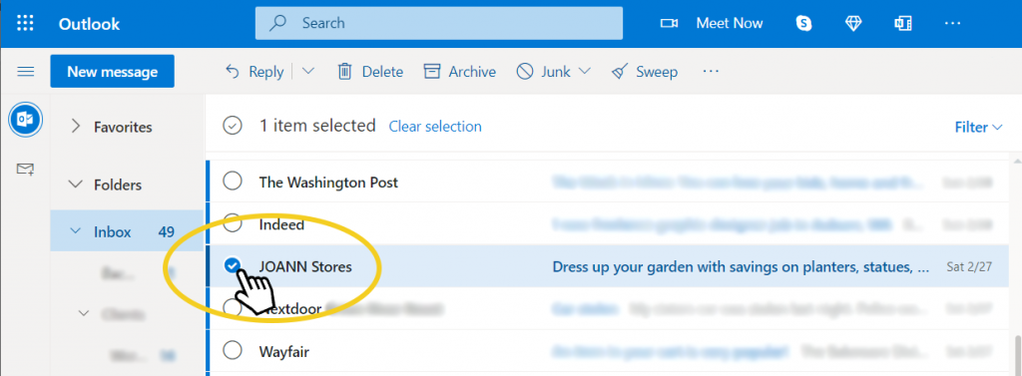Toggle the select all messages circle

coord(232,126)
